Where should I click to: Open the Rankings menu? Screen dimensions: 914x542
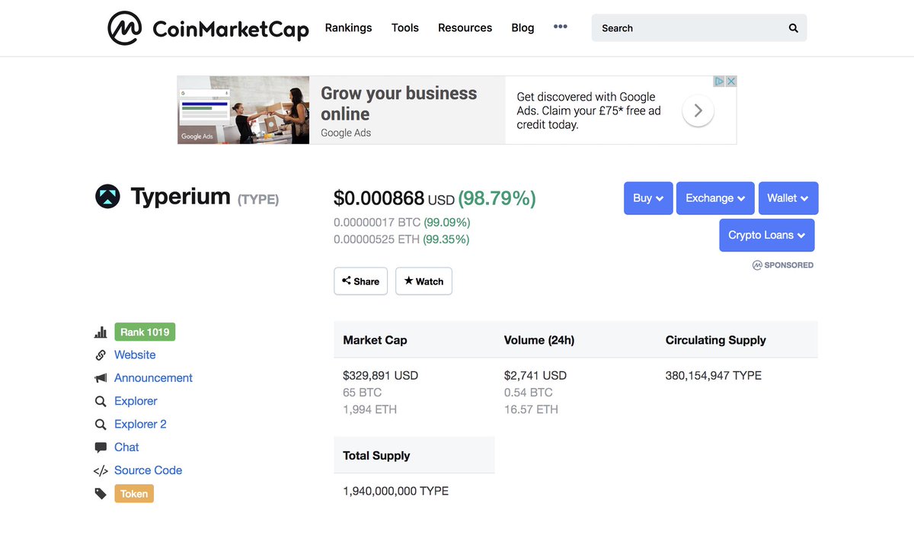point(348,27)
